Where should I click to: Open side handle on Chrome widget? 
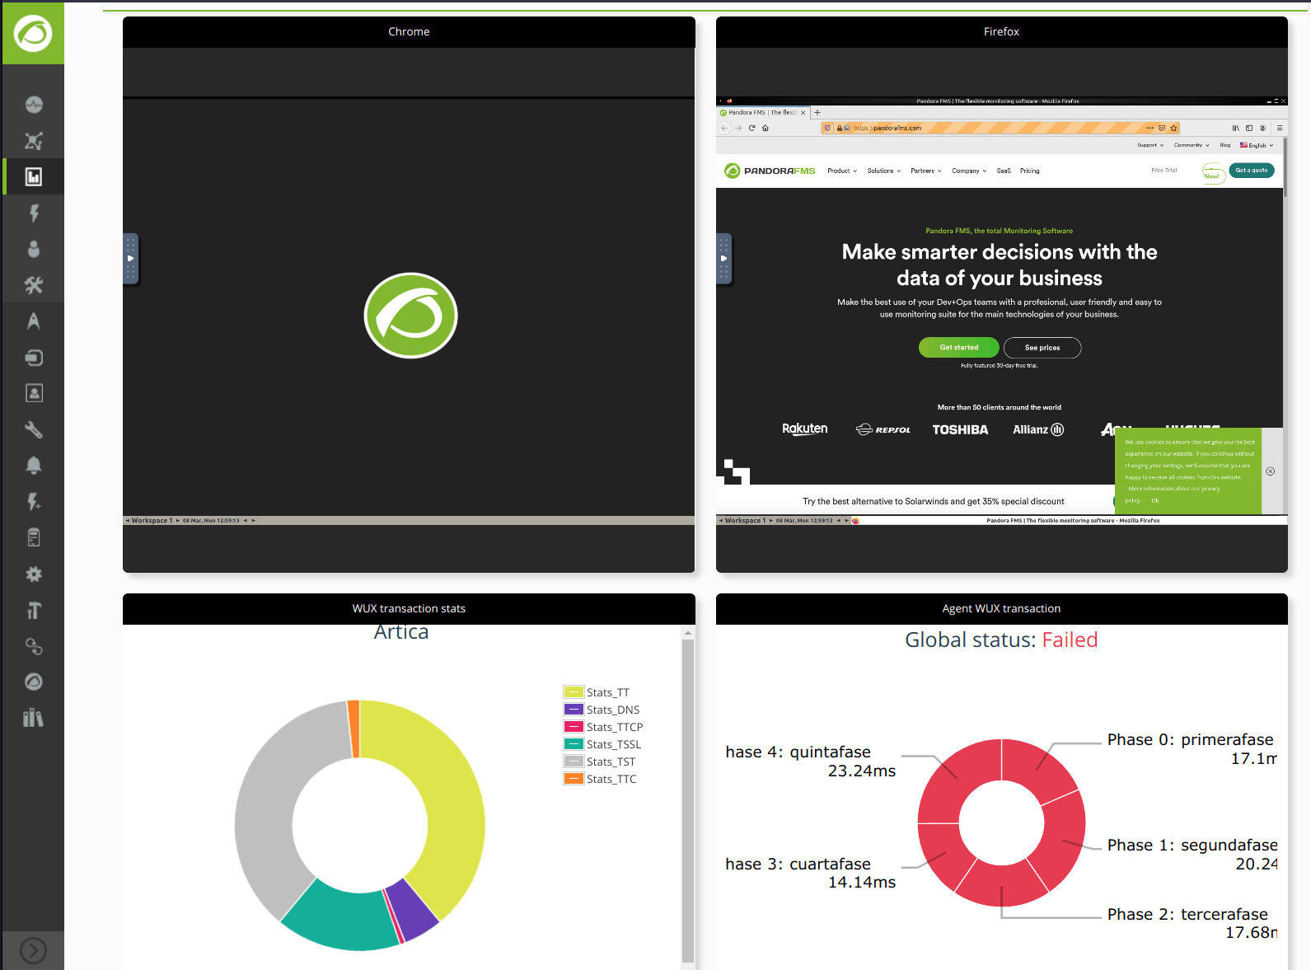tap(130, 259)
